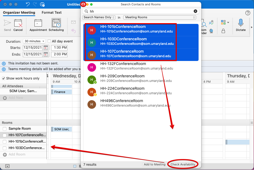The height and width of the screenshot is (170, 254).
Task: Click the Add to Meeting button
Action: tap(154, 164)
